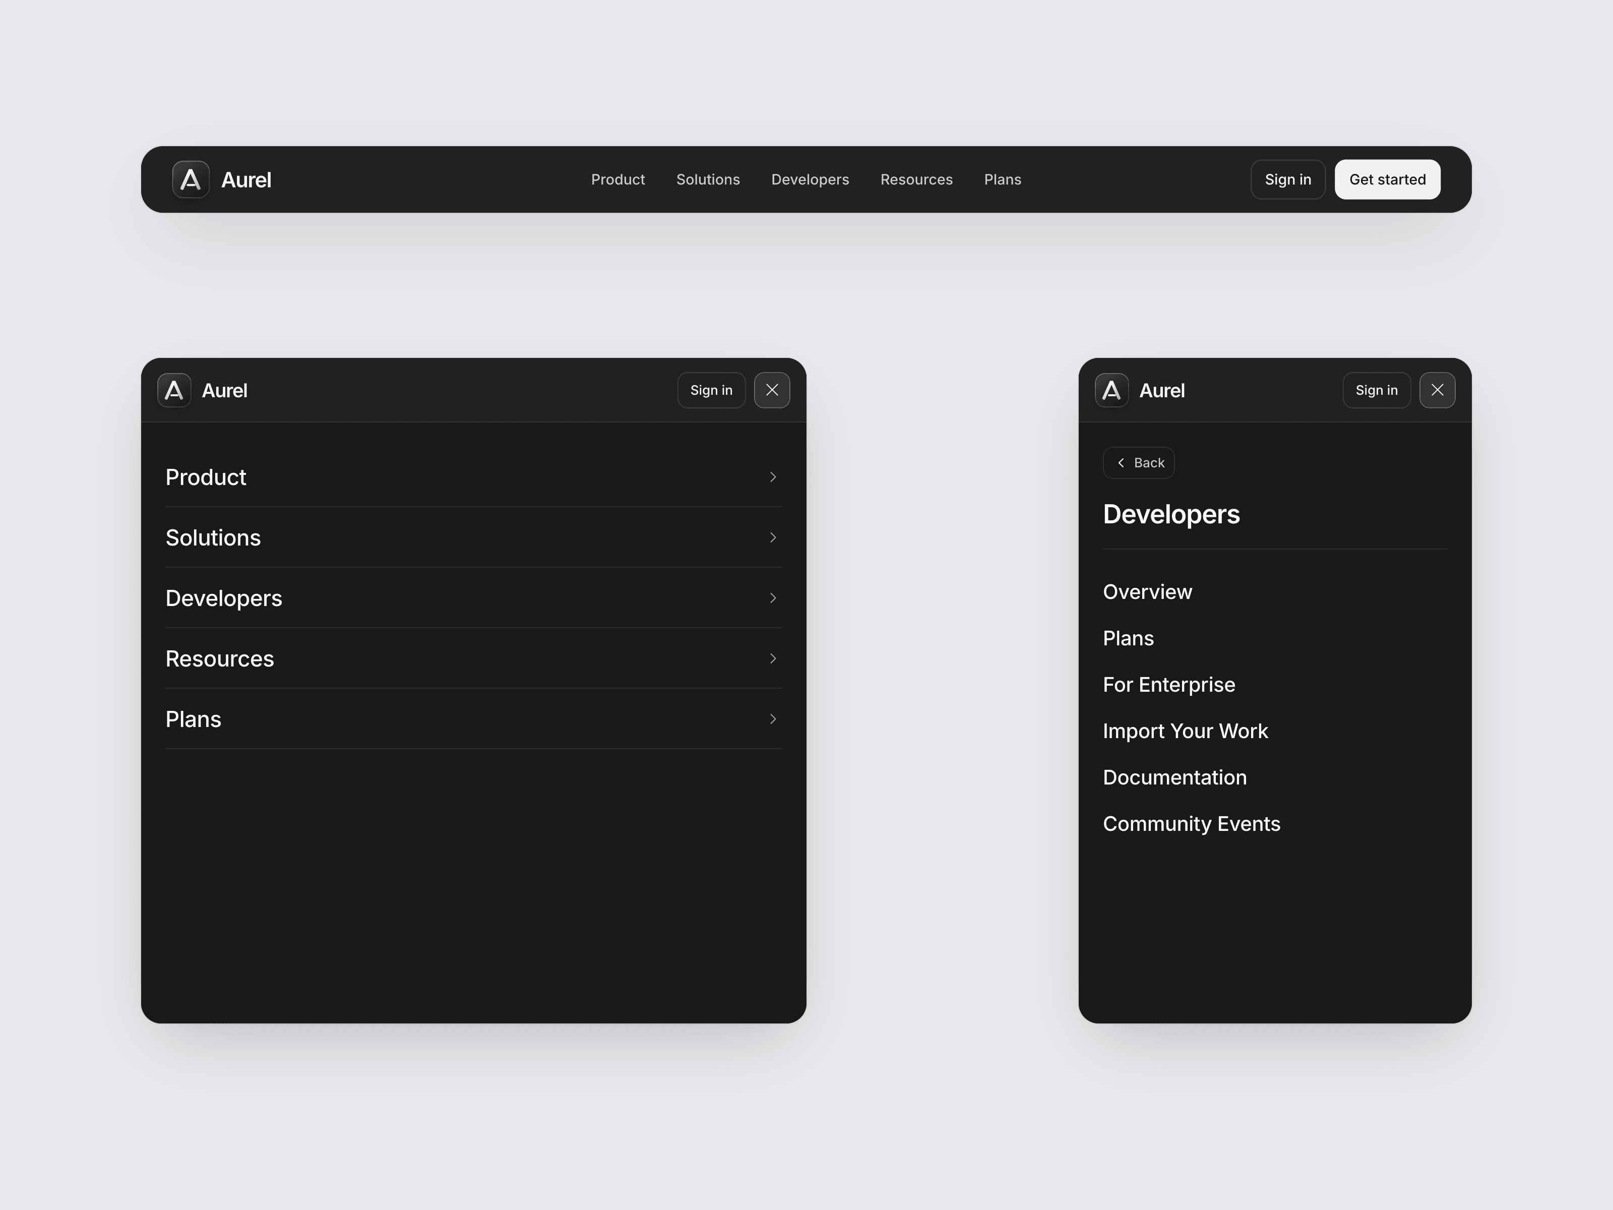Click the back arrow icon beside Back
1613x1210 pixels.
coord(1121,462)
